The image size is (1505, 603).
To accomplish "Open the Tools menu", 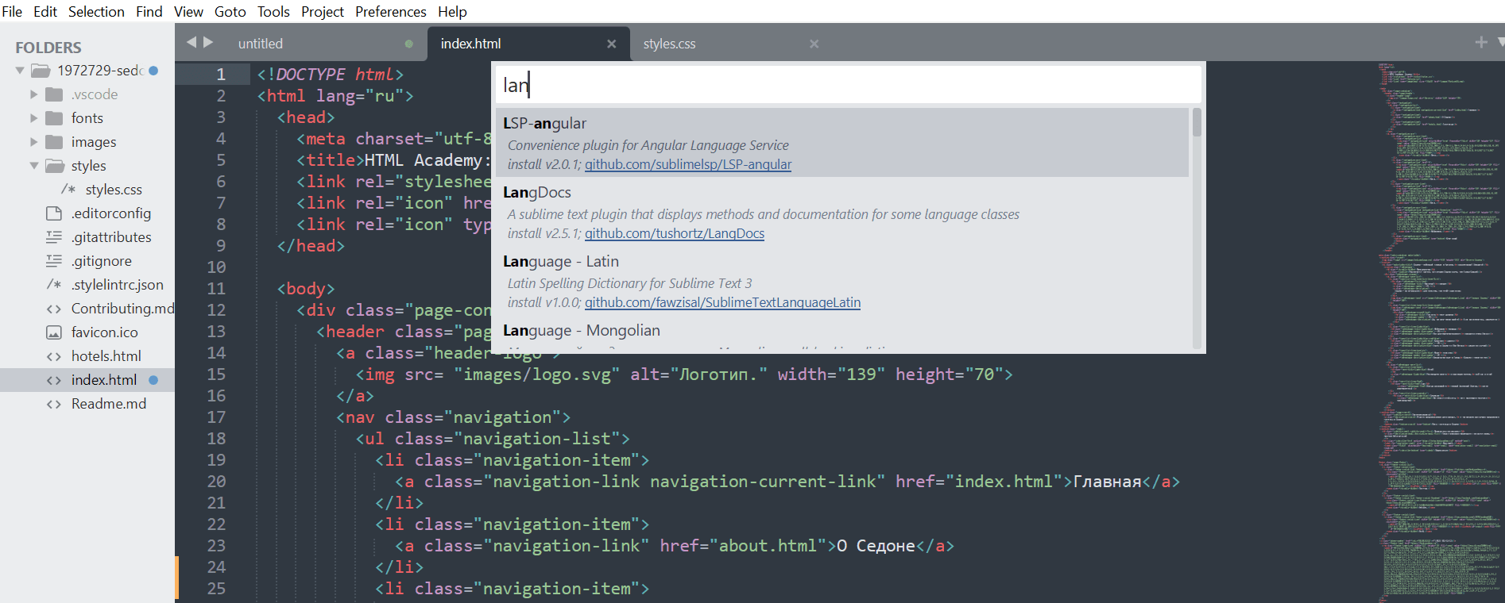I will (273, 12).
